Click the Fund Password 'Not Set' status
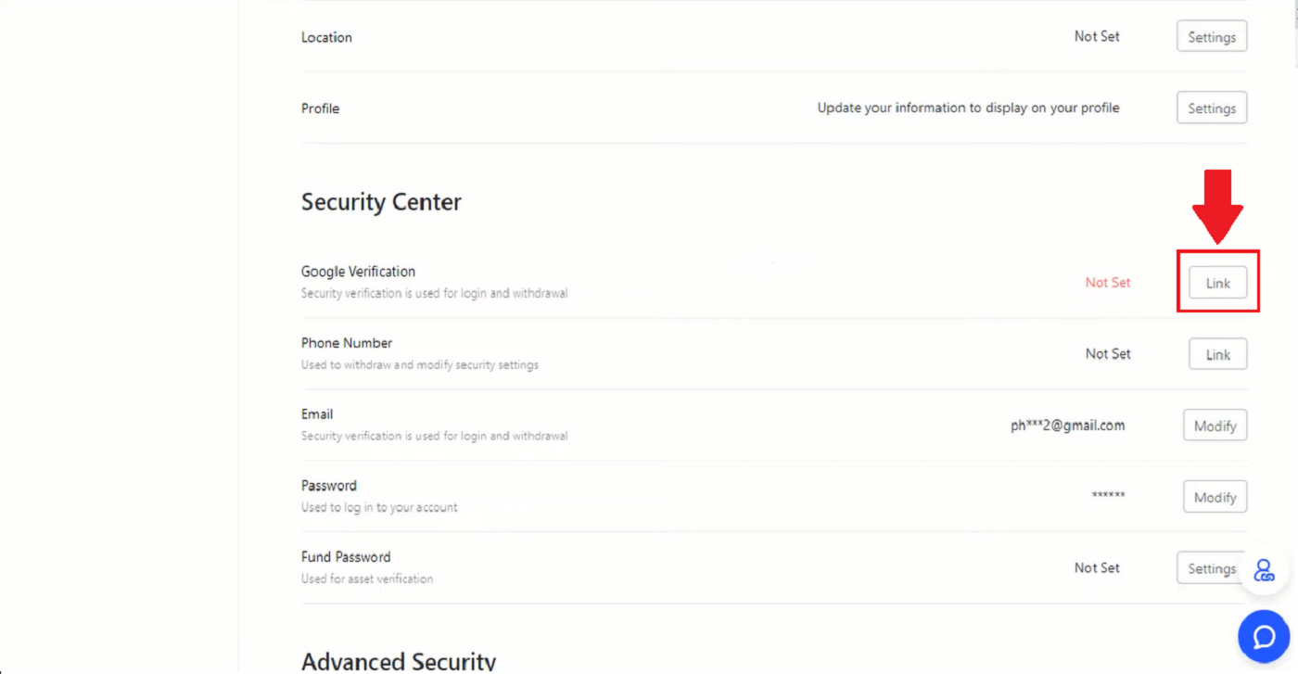Screen dimensions: 1298x674 [1097, 567]
